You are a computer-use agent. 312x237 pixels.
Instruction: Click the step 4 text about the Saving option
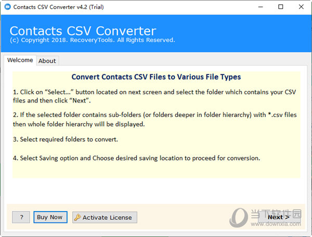pos(136,158)
